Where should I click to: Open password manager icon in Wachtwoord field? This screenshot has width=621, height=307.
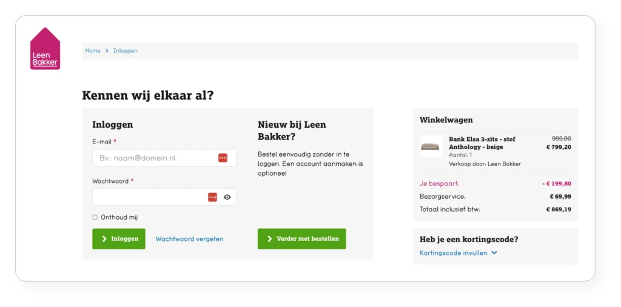click(x=213, y=197)
